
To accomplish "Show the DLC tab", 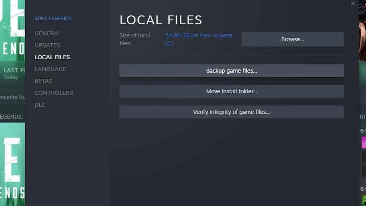I will point(40,105).
